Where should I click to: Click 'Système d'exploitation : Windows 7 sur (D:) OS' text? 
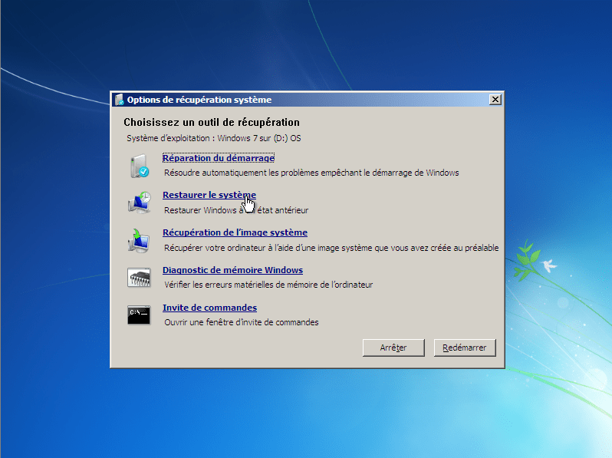pyautogui.click(x=214, y=138)
